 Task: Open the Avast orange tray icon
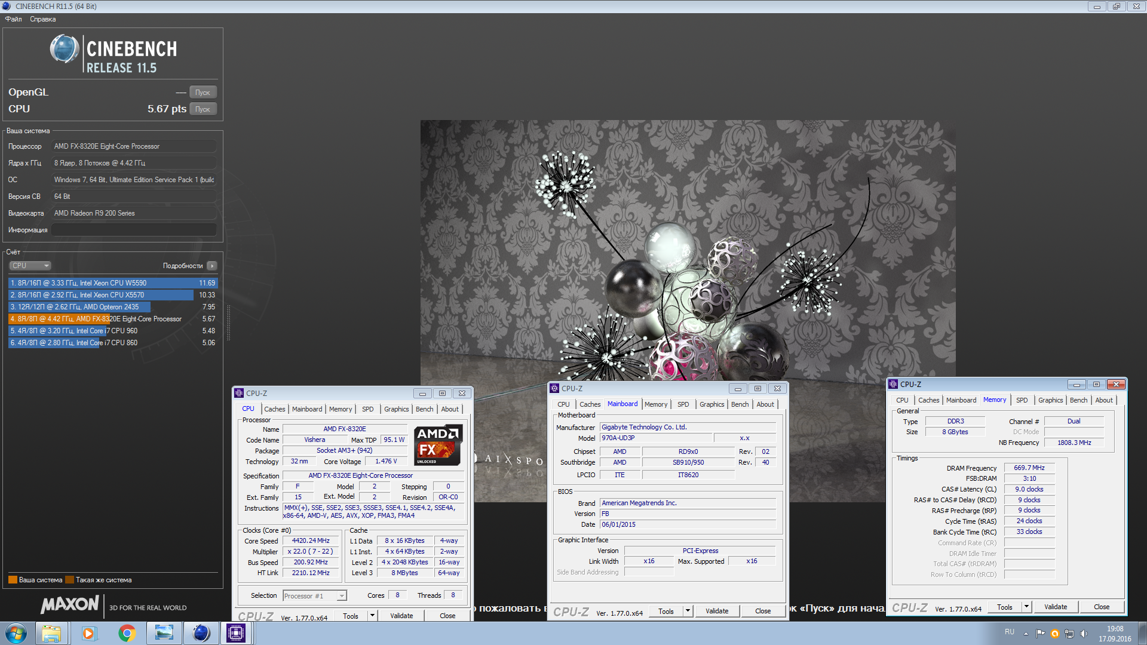click(1054, 634)
